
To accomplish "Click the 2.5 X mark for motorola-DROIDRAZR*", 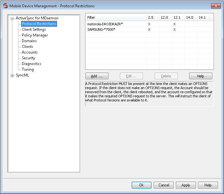I will (x=149, y=24).
